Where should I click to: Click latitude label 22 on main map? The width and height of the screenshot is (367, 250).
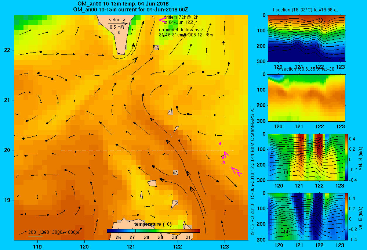[7, 50]
